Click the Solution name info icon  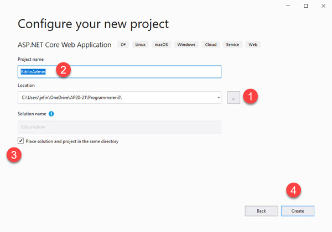tap(51, 114)
